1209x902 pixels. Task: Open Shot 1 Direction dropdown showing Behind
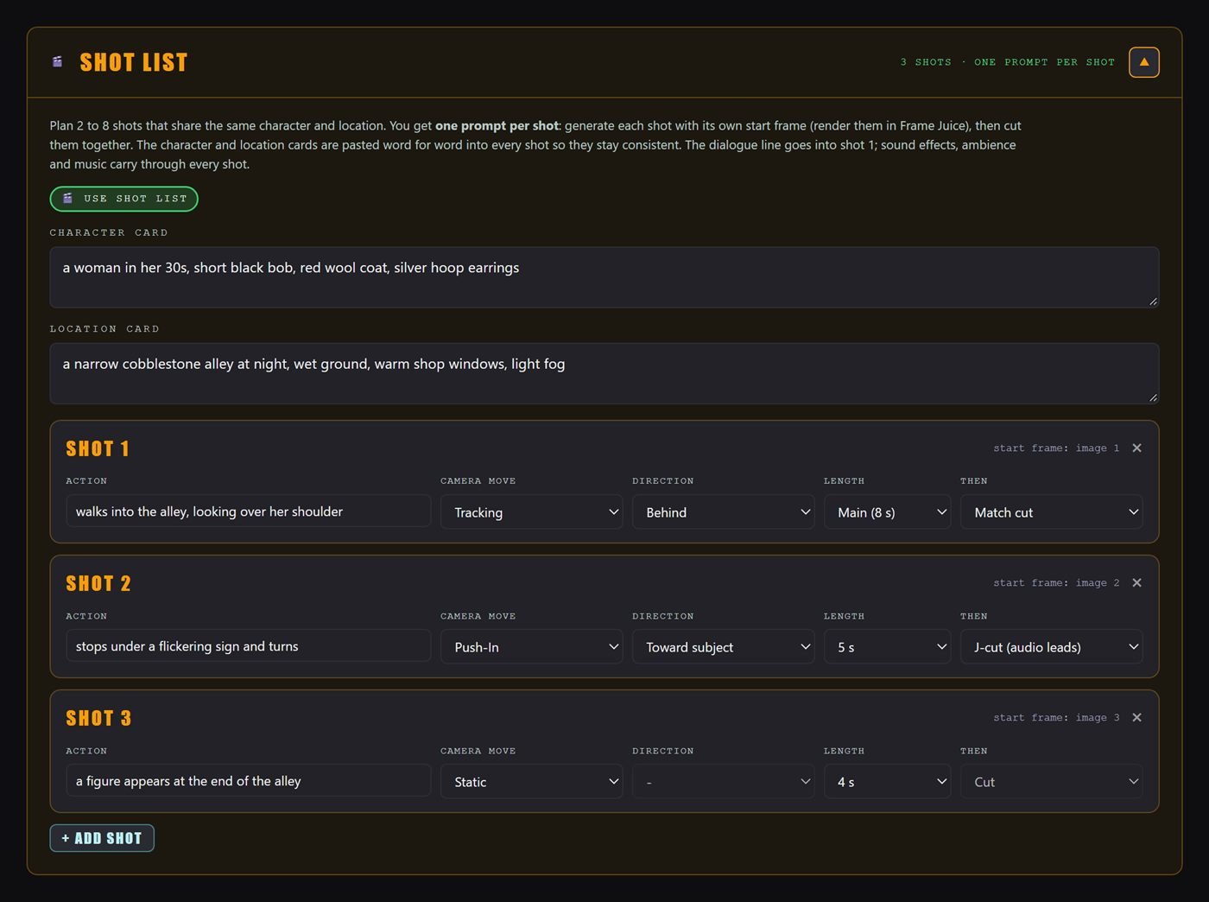point(723,512)
